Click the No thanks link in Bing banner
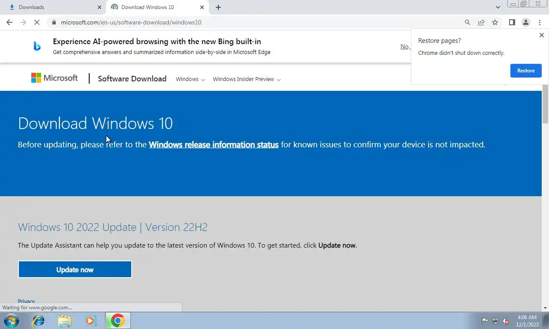This screenshot has width=549, height=329. click(x=406, y=46)
